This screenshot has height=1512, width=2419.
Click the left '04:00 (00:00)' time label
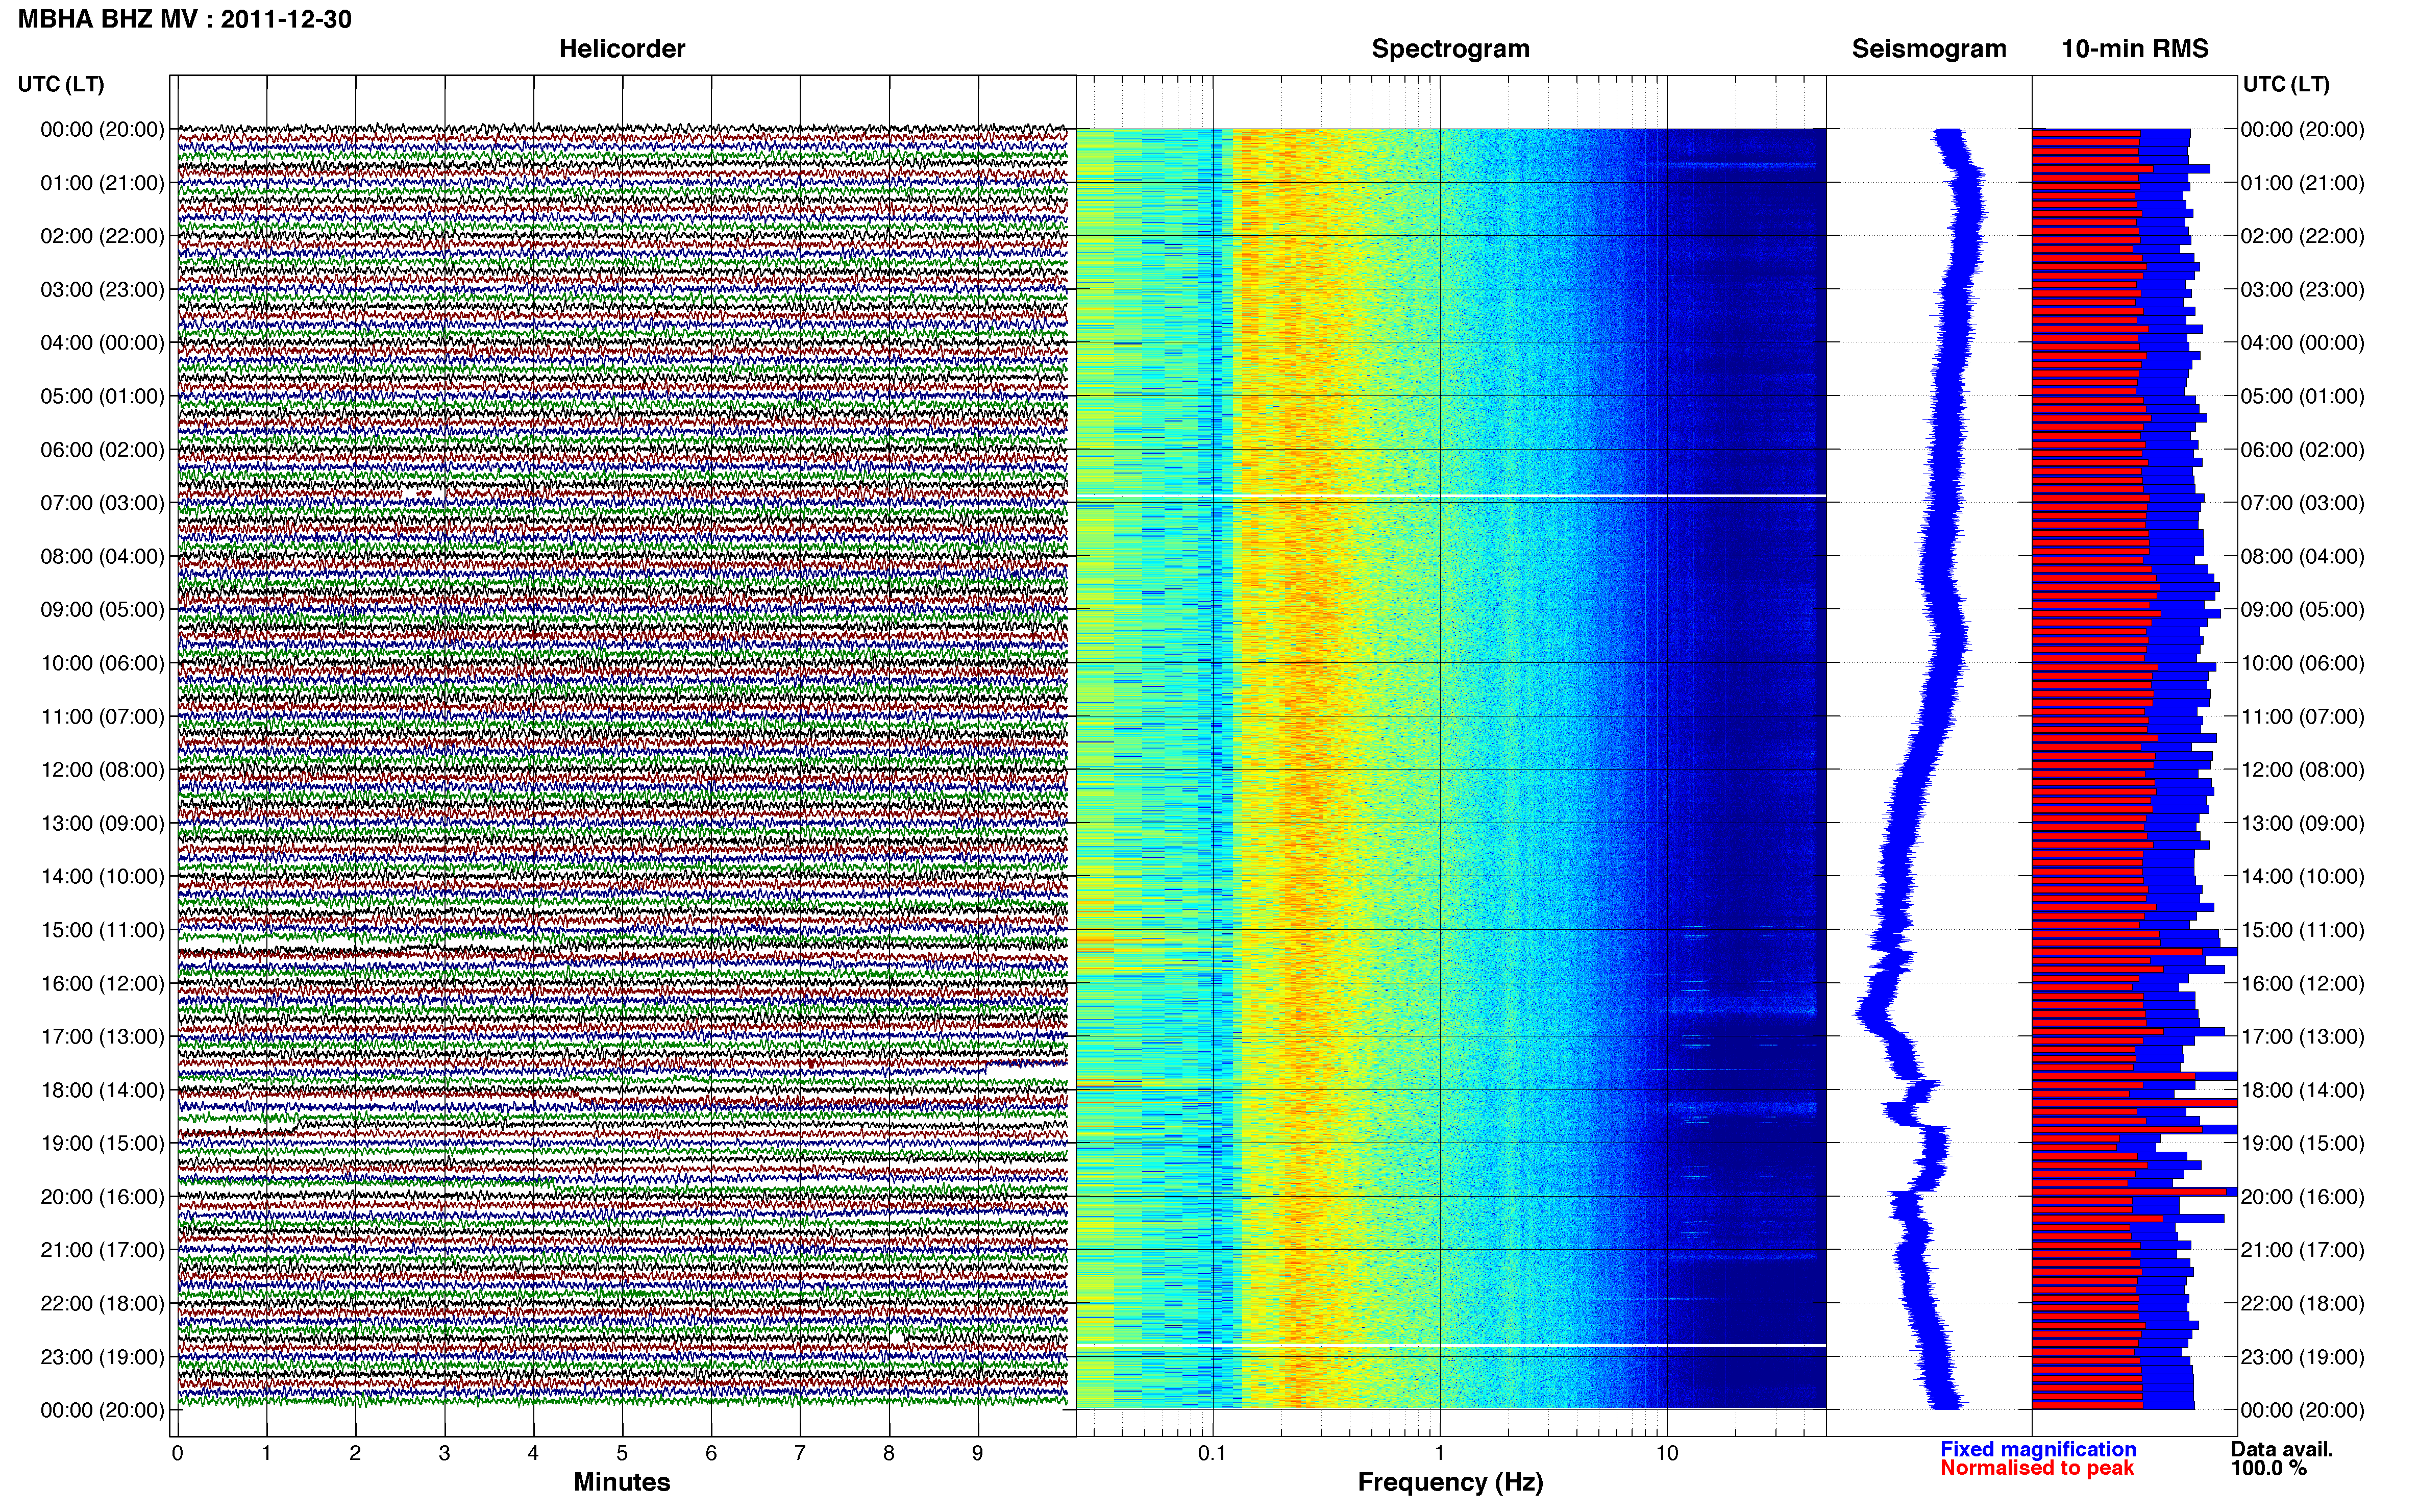coord(102,343)
